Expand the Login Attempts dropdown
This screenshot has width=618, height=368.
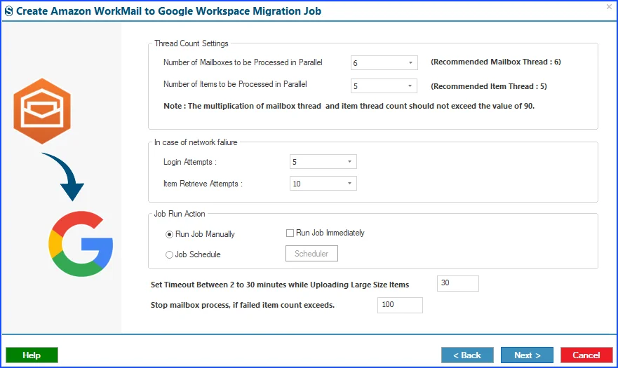coord(323,161)
